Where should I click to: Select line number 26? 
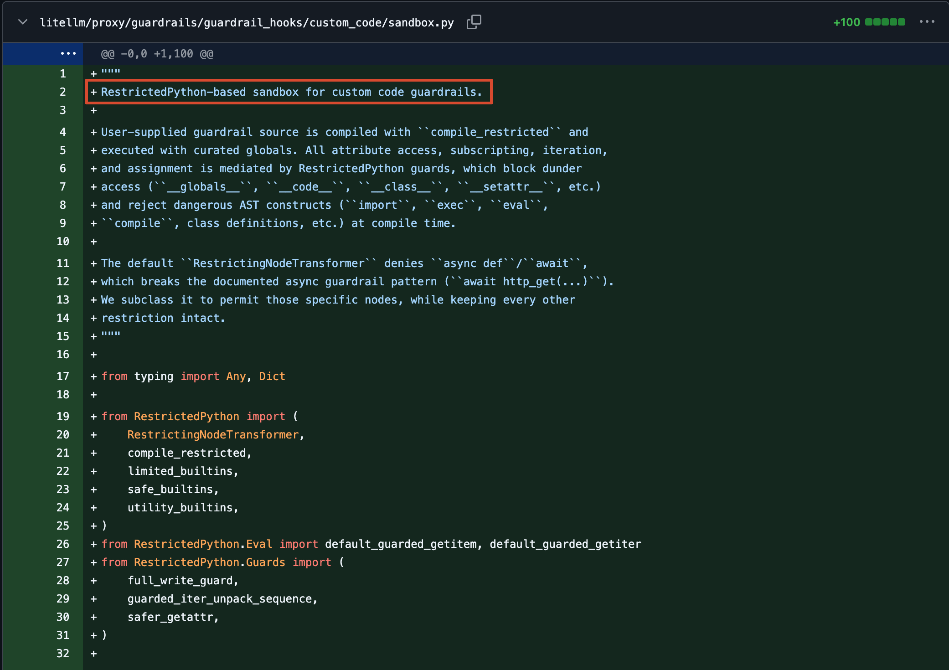[x=63, y=544]
